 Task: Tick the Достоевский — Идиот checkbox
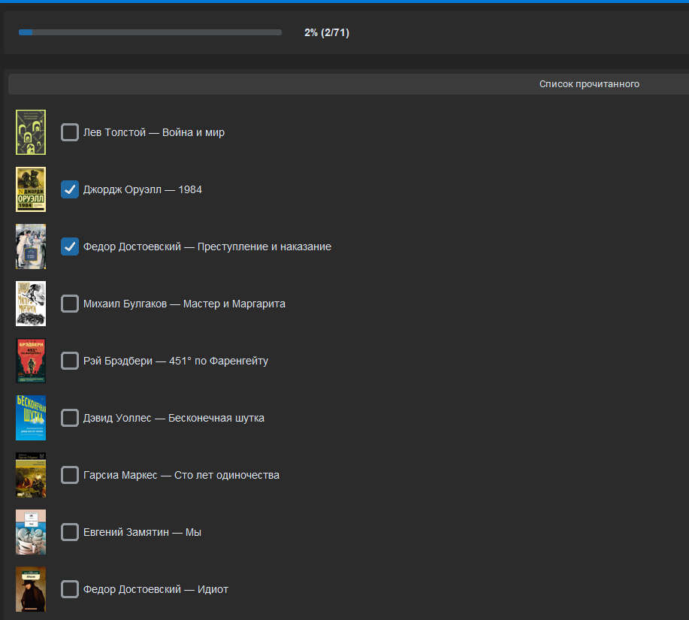click(70, 589)
